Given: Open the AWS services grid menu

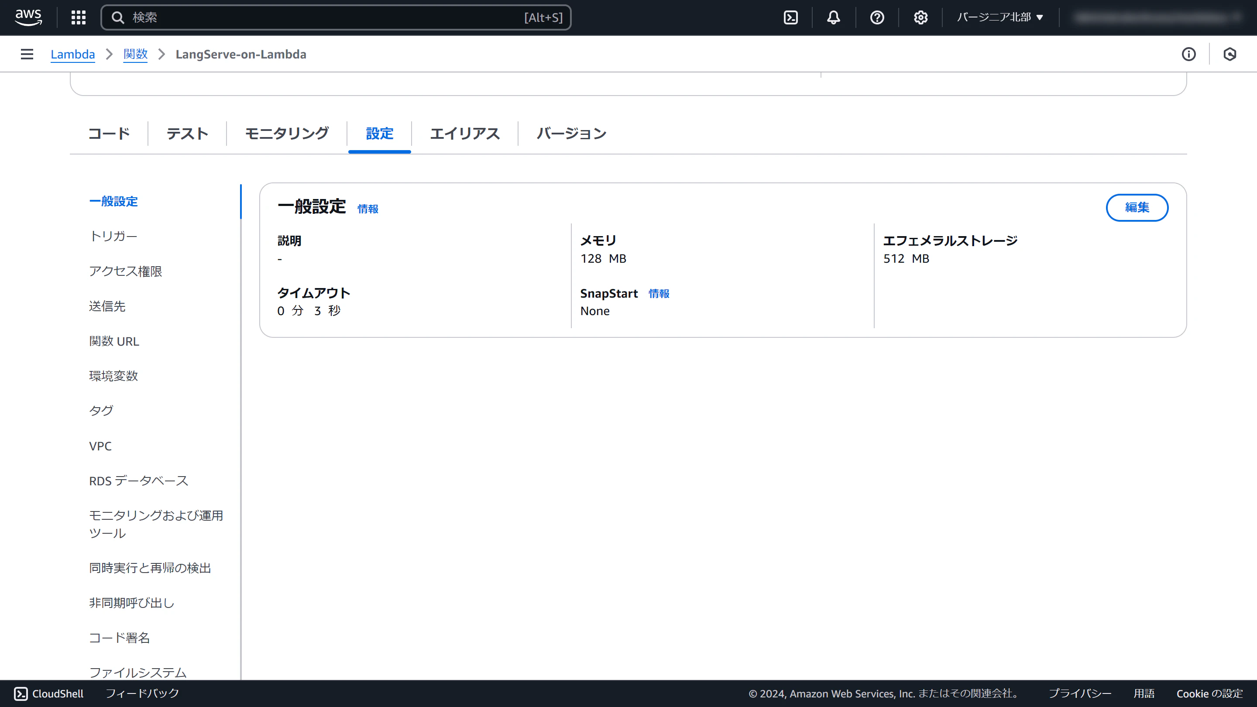Looking at the screenshot, I should click(79, 17).
